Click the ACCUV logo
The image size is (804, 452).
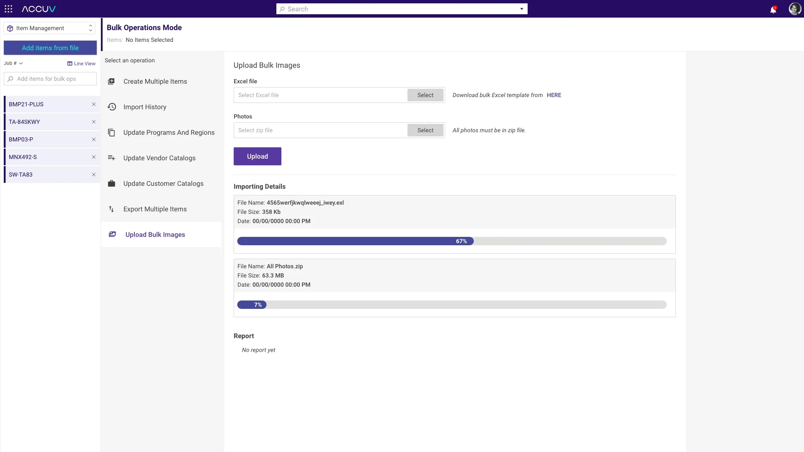pos(39,9)
